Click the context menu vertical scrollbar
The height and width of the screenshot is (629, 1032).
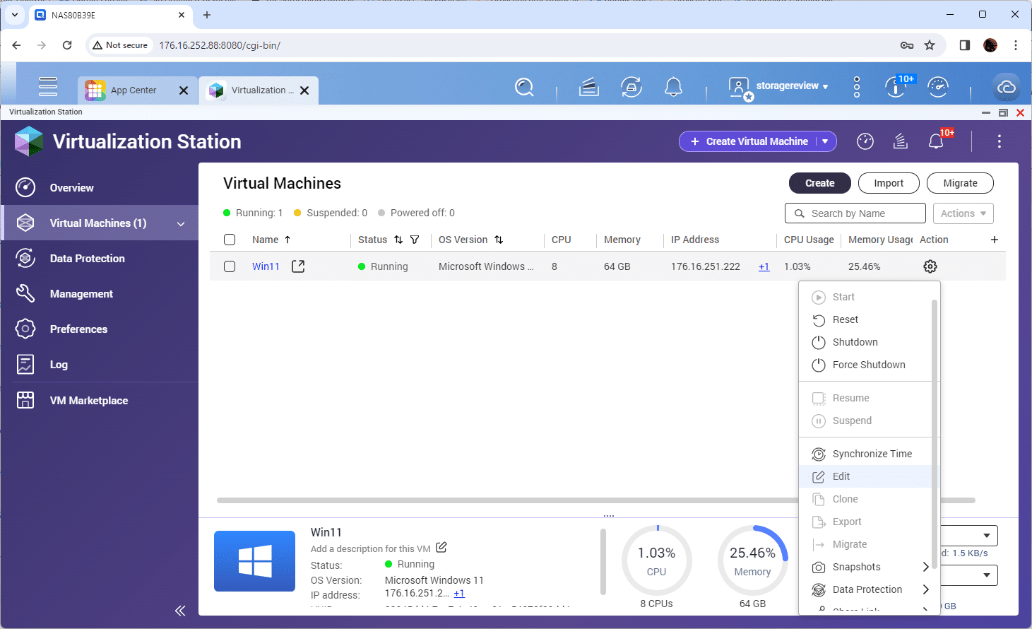935,435
